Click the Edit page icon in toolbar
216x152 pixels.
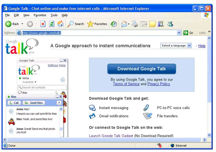(143, 24)
